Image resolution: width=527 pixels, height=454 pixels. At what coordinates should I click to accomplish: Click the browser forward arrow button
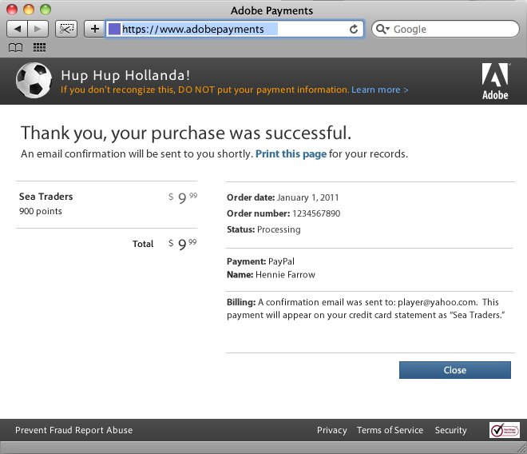[38, 29]
